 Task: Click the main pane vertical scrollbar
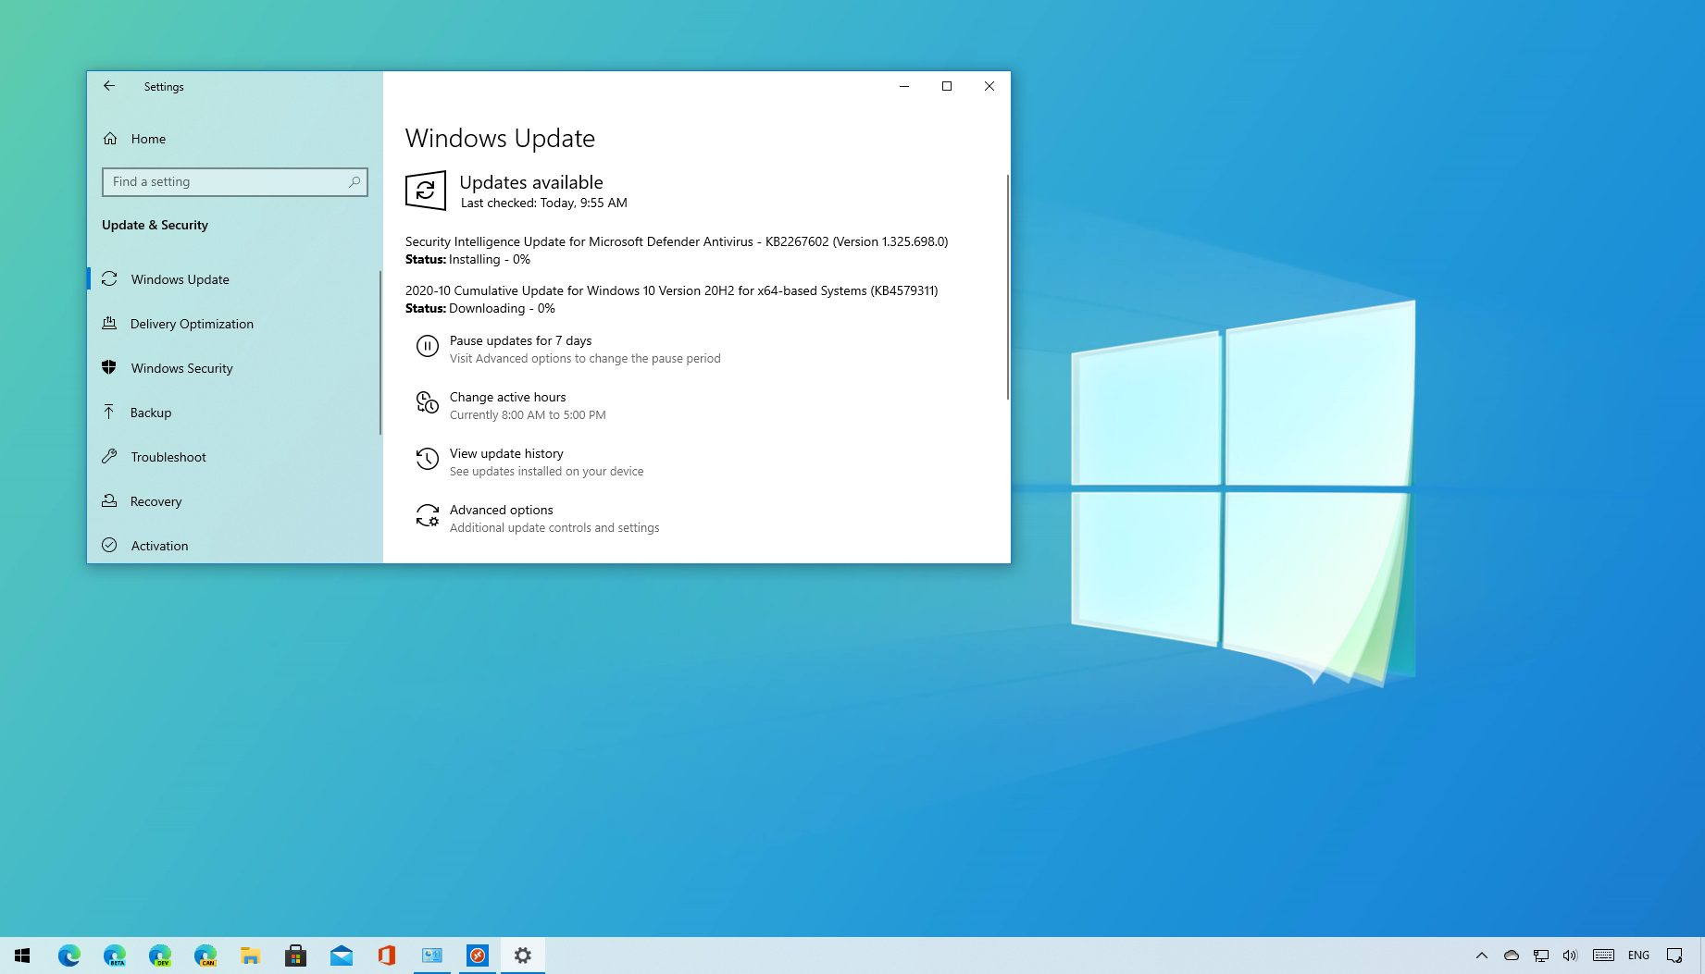tap(1007, 287)
